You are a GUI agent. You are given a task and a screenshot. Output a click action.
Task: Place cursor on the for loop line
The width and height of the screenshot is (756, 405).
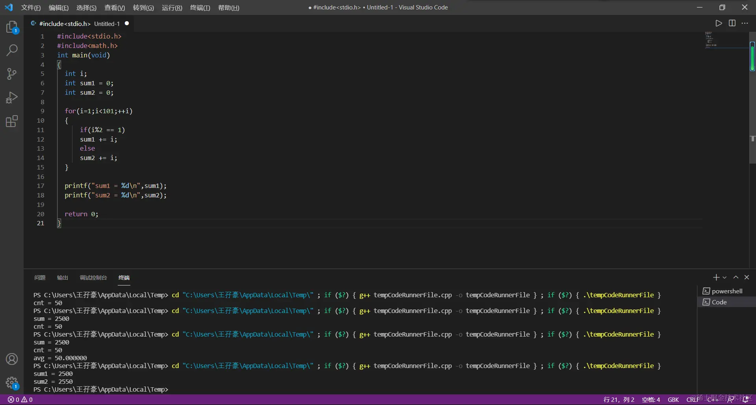click(x=99, y=111)
